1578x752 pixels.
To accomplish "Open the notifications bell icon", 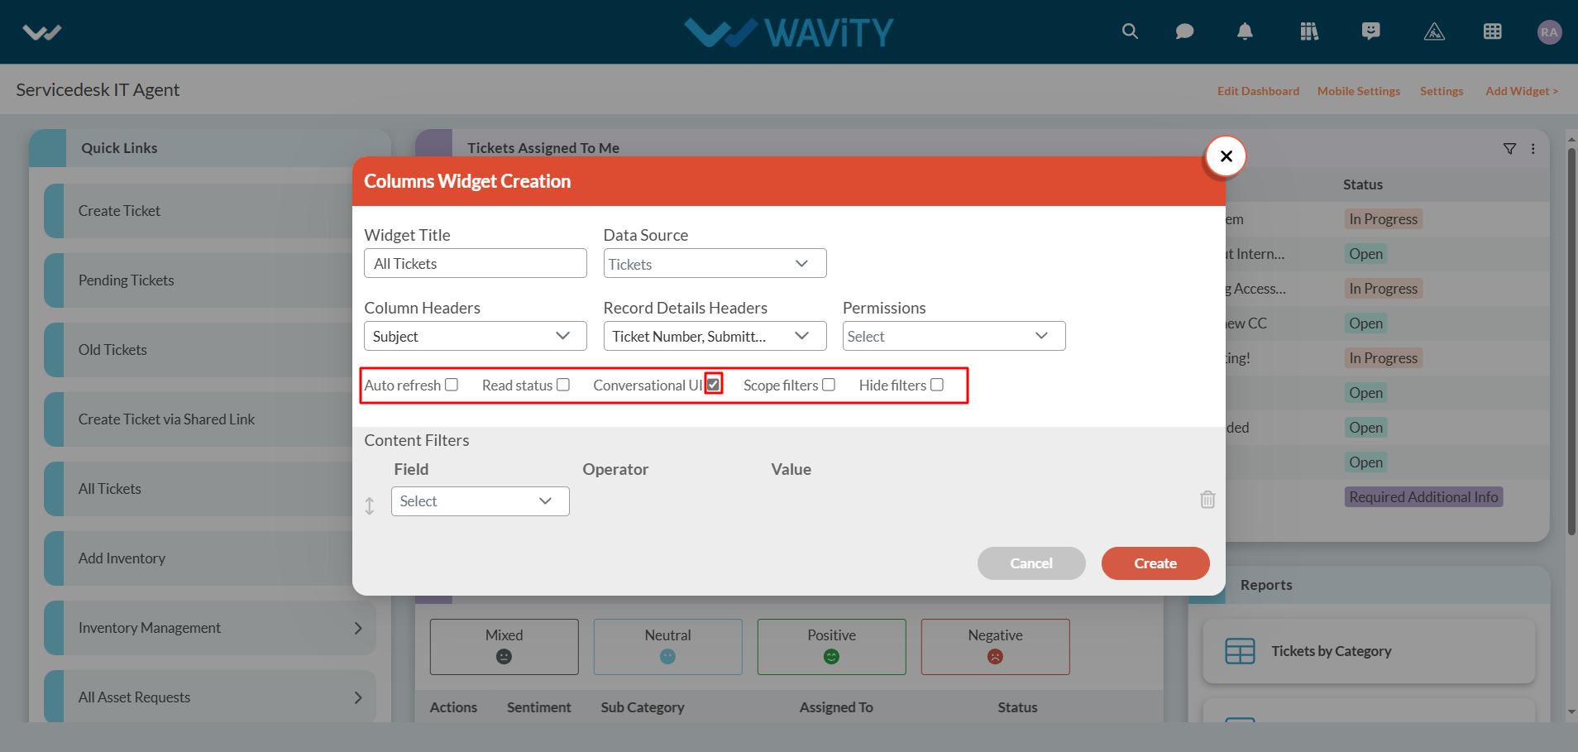I will pos(1245,31).
